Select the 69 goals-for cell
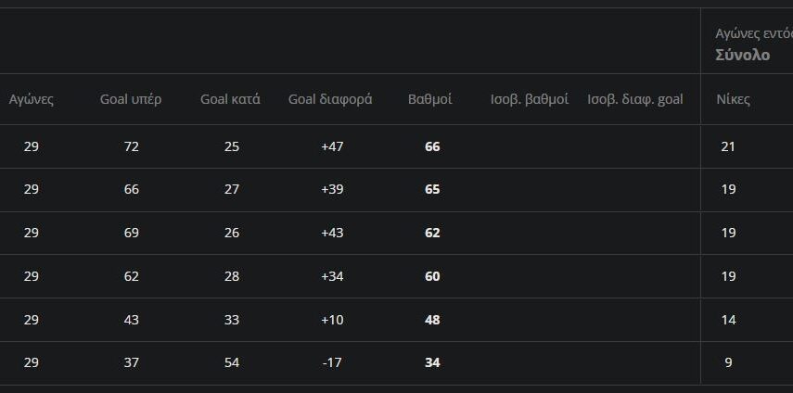 131,233
